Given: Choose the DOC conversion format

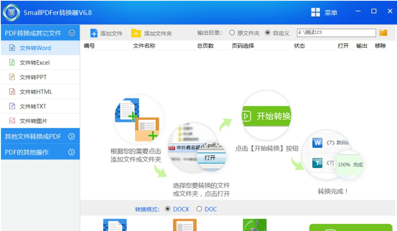Looking at the screenshot, I should click(x=199, y=209).
